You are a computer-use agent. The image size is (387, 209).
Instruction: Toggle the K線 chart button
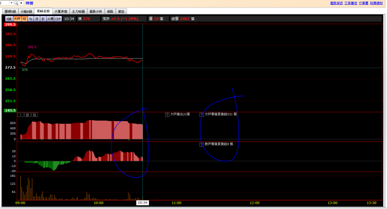click(9, 19)
